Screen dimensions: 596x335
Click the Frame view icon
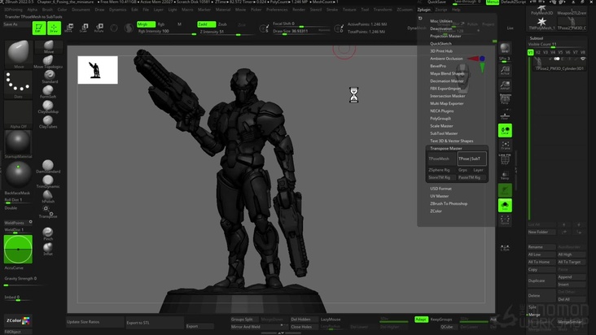pyautogui.click(x=505, y=146)
